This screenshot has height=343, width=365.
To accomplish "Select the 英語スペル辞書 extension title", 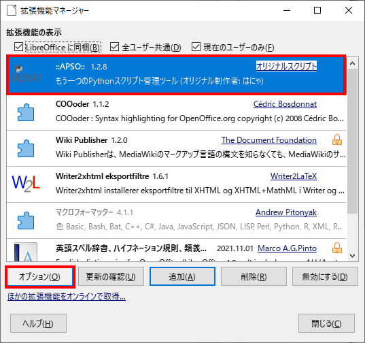I will 131,248.
